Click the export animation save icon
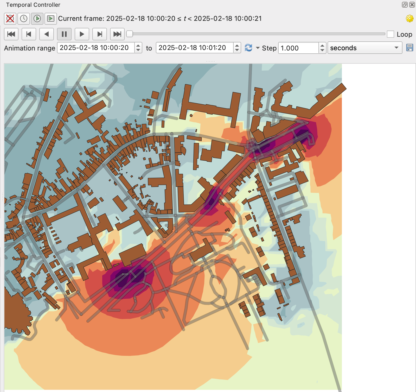 click(x=410, y=48)
